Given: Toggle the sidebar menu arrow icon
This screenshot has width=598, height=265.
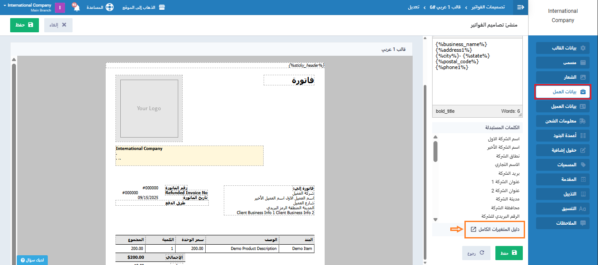Looking at the screenshot, I should (521, 8).
